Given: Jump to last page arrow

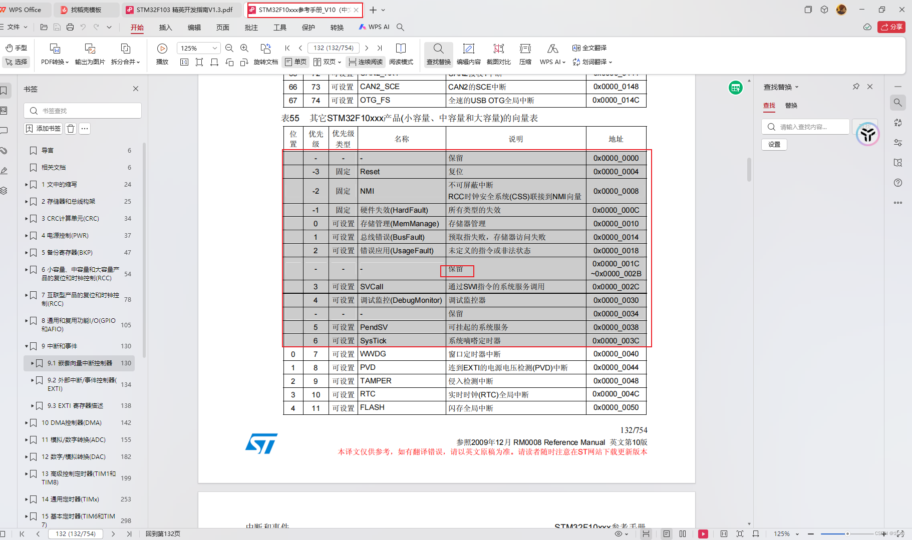Looking at the screenshot, I should [x=380, y=48].
